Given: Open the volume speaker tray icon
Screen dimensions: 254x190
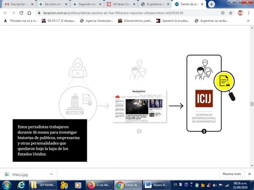Looking at the screenshot, I should (x=215, y=185).
